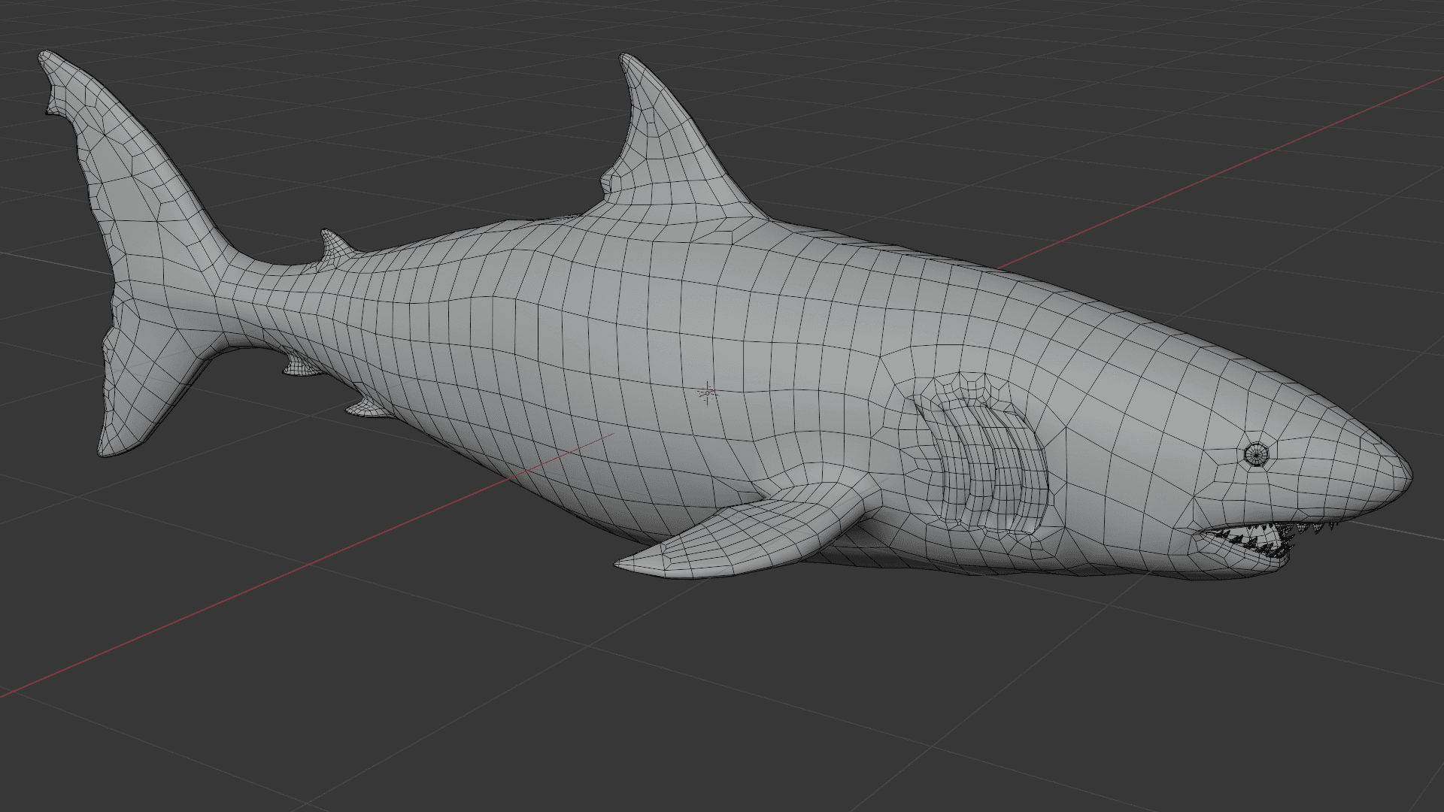This screenshot has width=1444, height=812.
Task: Click the 3D cursor on shark body
Action: pos(707,392)
